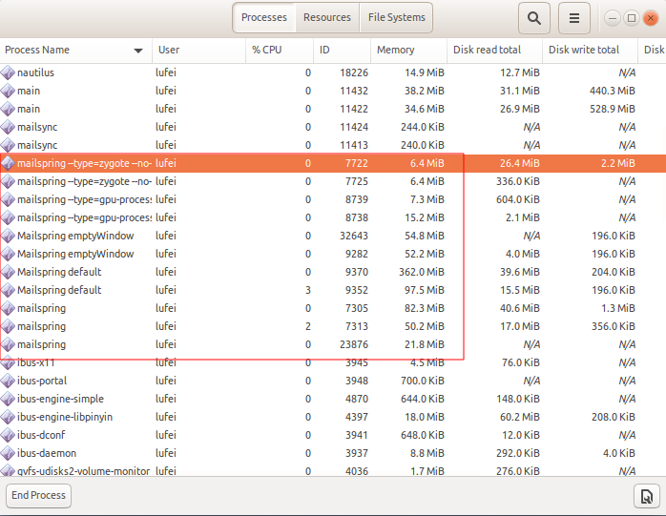Select Mailspring default process ID 9352
The image size is (666, 516).
pyautogui.click(x=333, y=290)
